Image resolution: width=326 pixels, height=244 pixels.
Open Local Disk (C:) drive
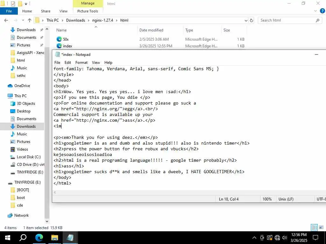click(29, 157)
